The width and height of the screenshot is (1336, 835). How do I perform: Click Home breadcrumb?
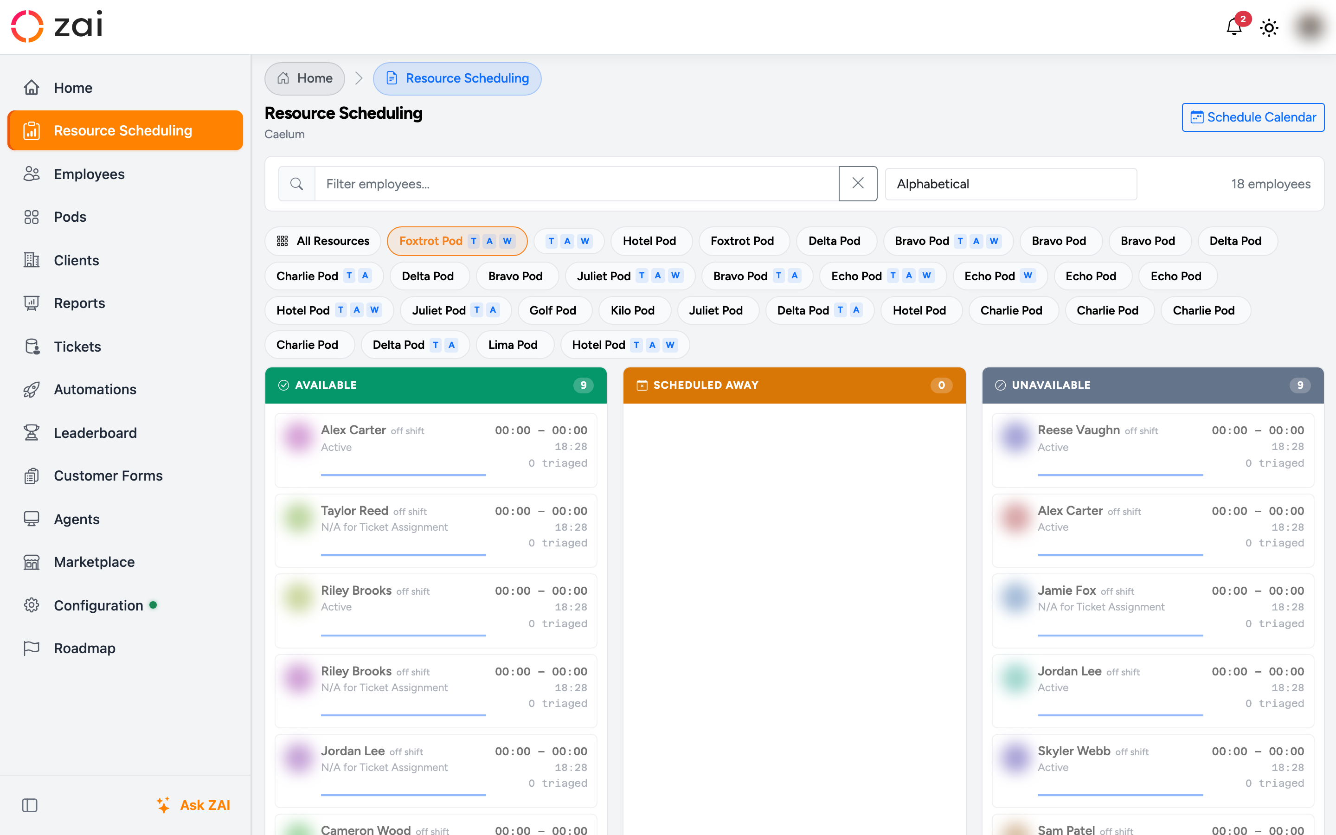[x=305, y=78]
